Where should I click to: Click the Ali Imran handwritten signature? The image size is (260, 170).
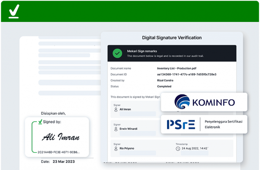tap(61, 137)
